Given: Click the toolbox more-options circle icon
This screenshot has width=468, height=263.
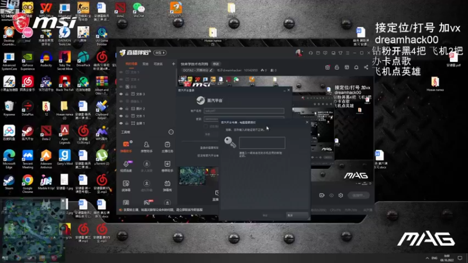Looking at the screenshot, I should [171, 132].
